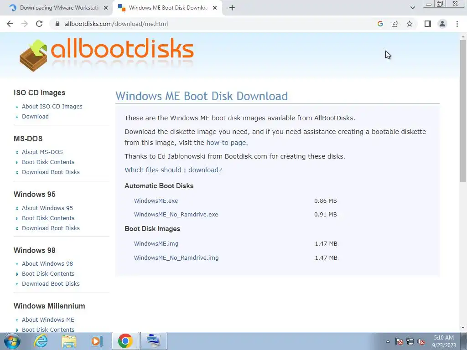Open About ISO CD Images link
467x350 pixels.
tap(52, 106)
